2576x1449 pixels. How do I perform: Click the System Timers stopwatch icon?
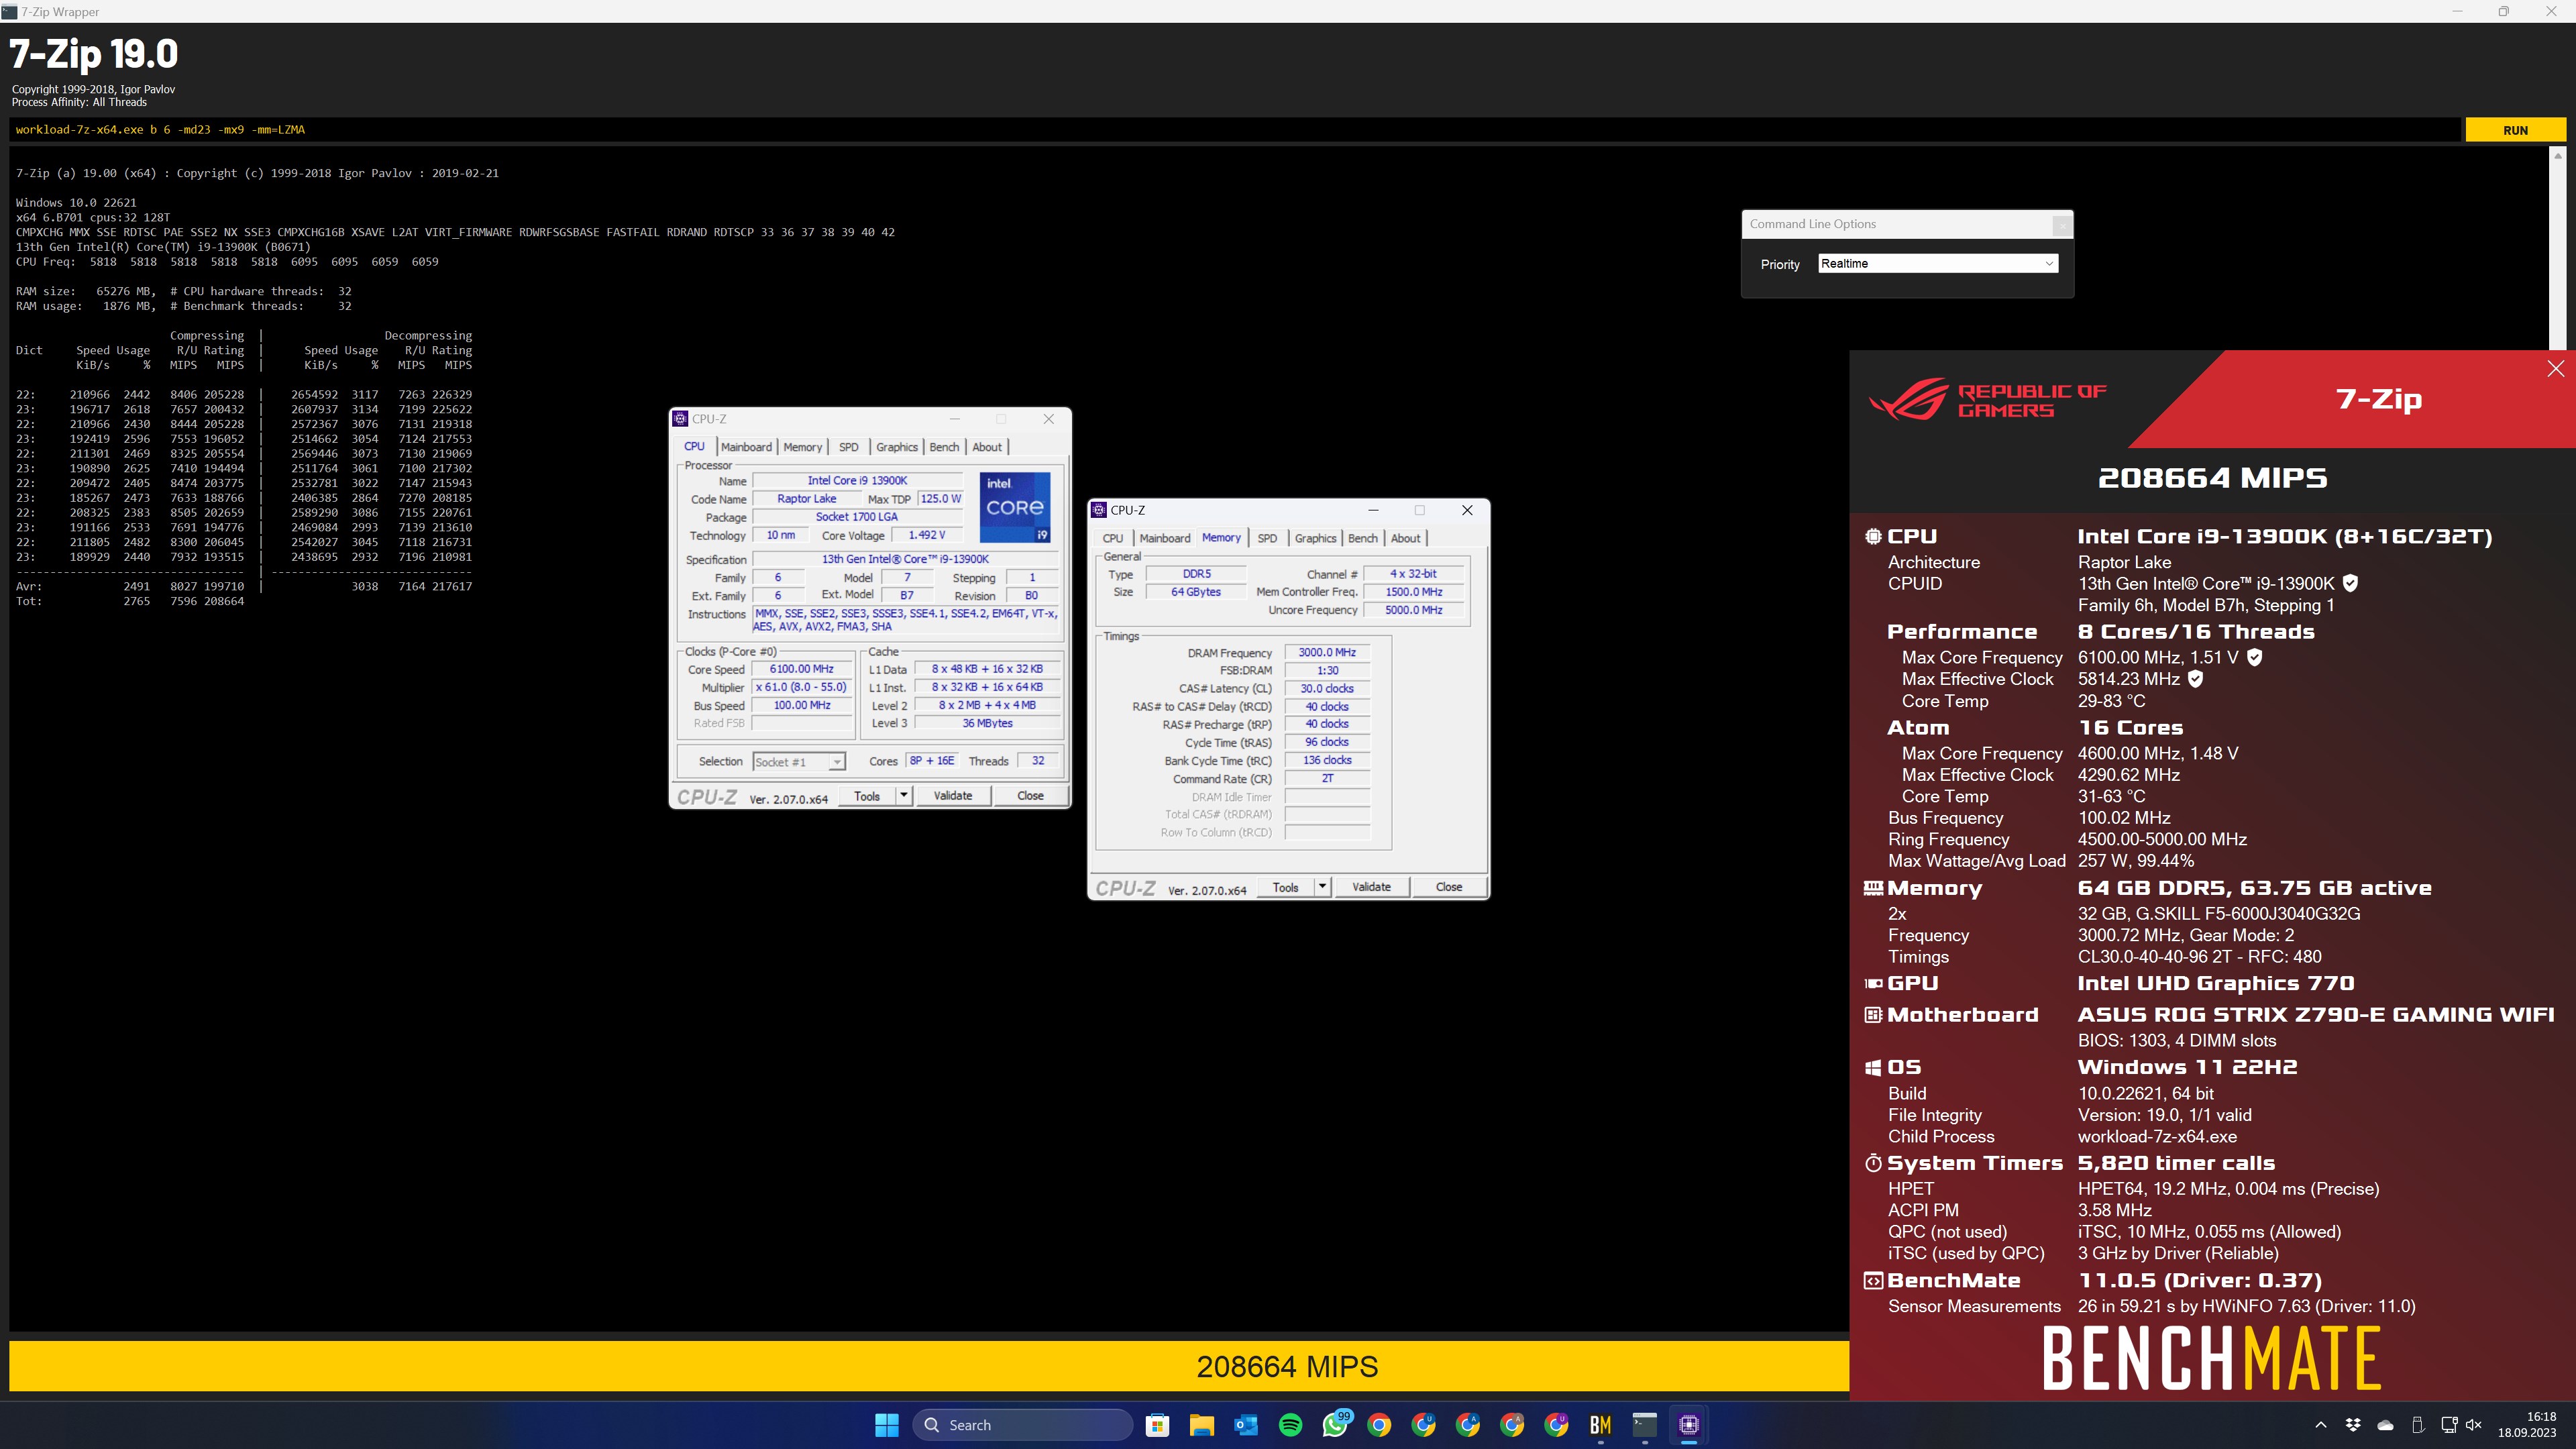click(x=1873, y=1163)
